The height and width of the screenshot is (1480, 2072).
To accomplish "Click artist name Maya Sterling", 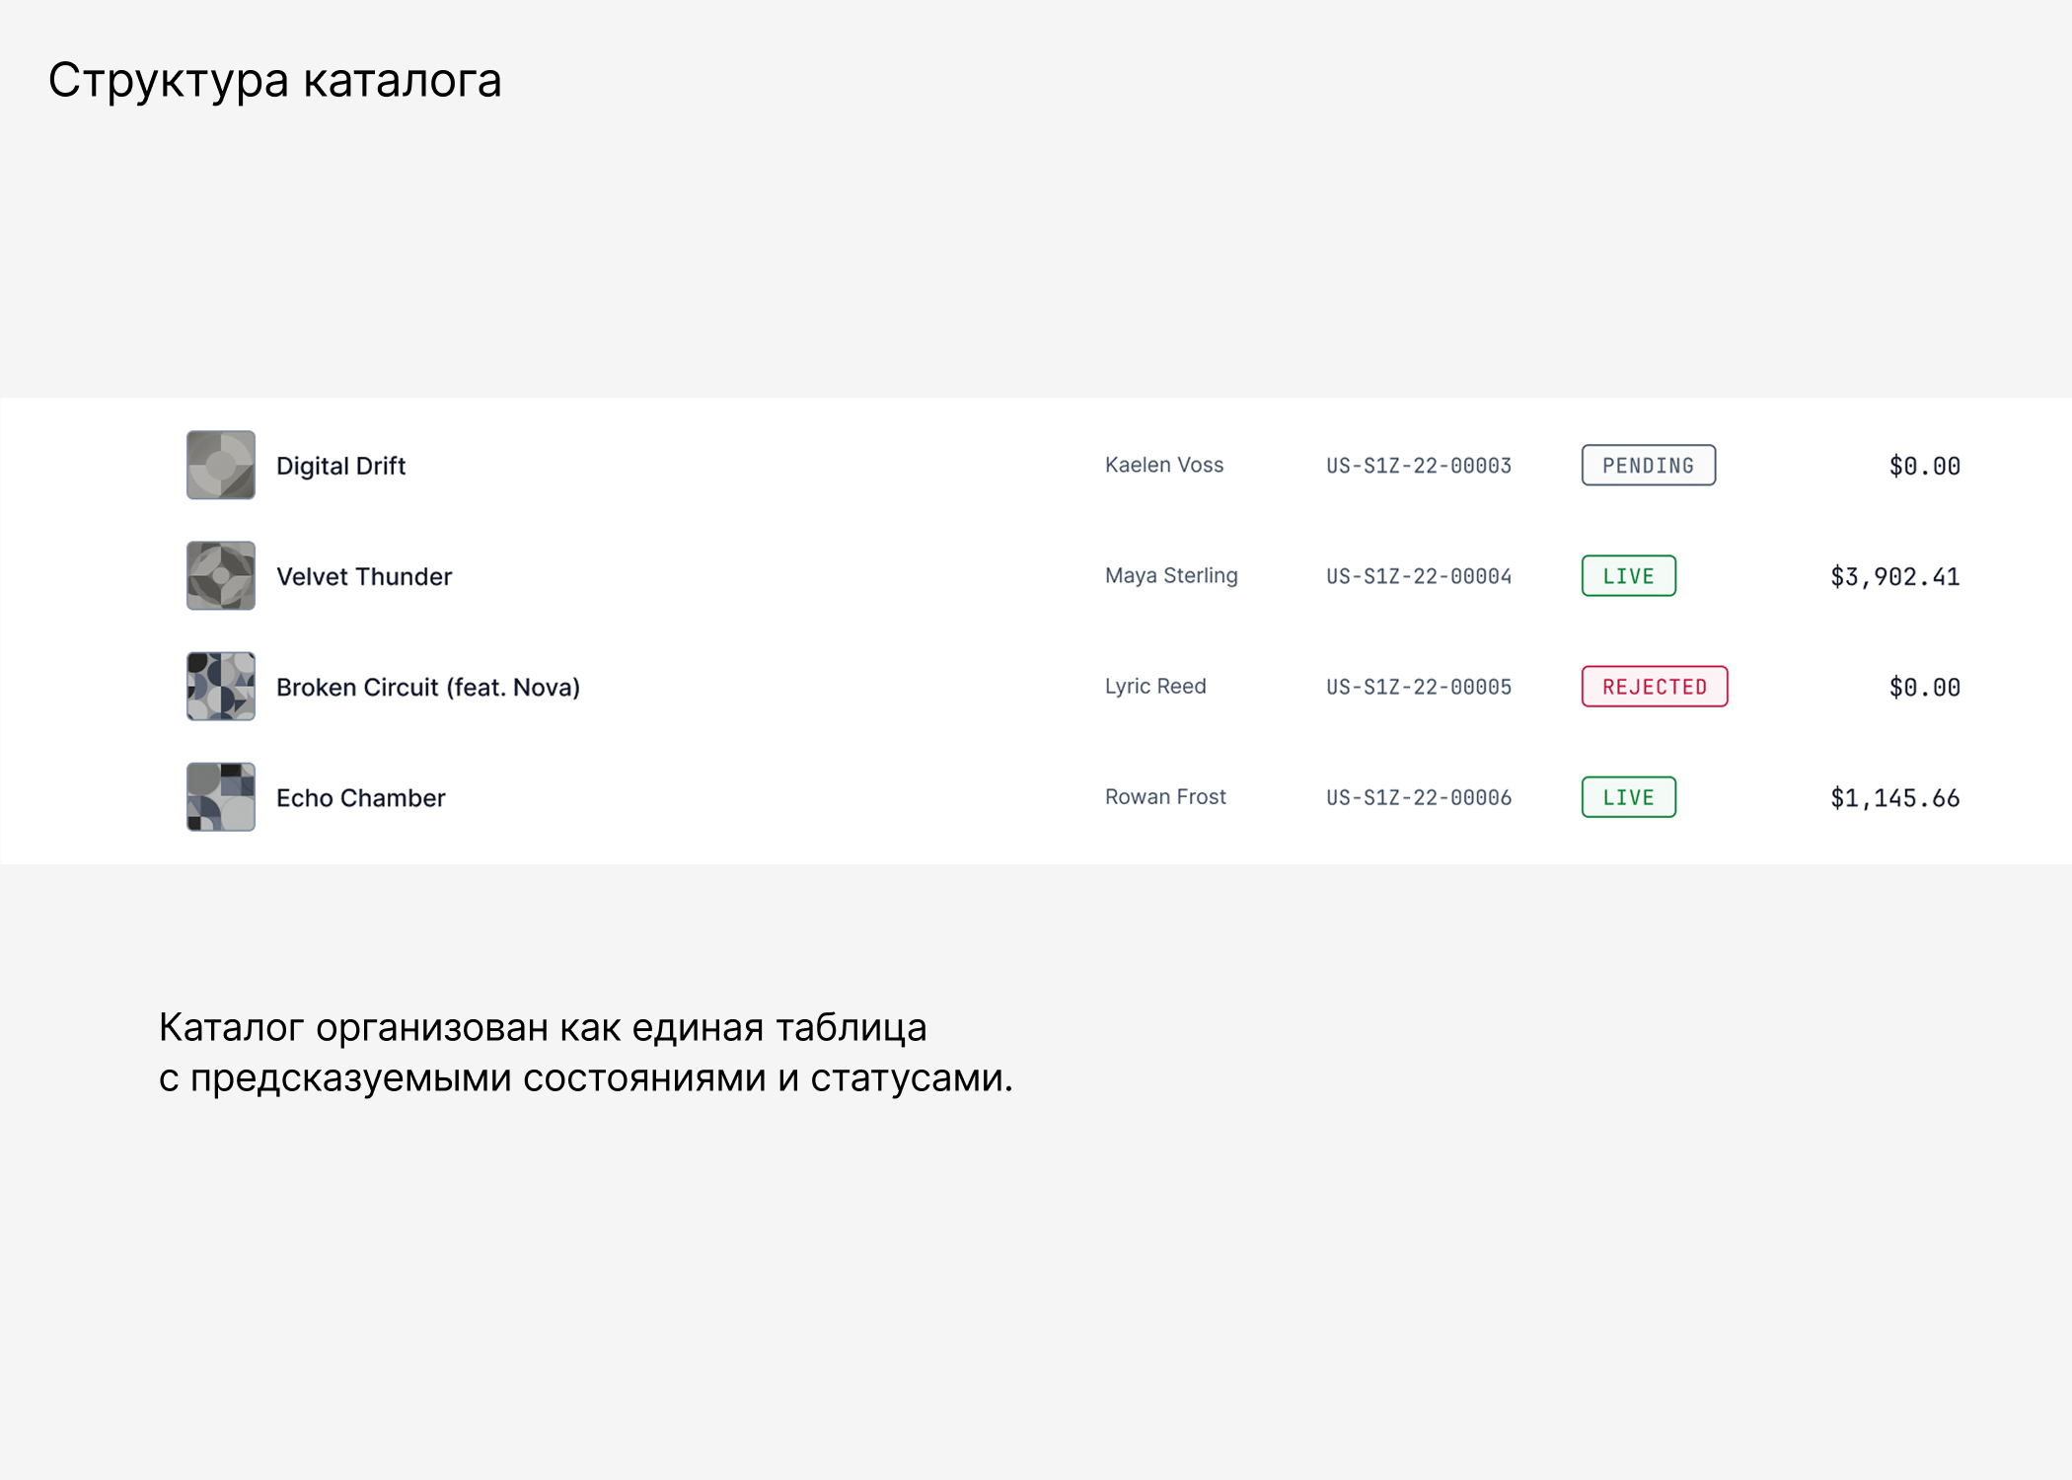I will pos(1171,575).
